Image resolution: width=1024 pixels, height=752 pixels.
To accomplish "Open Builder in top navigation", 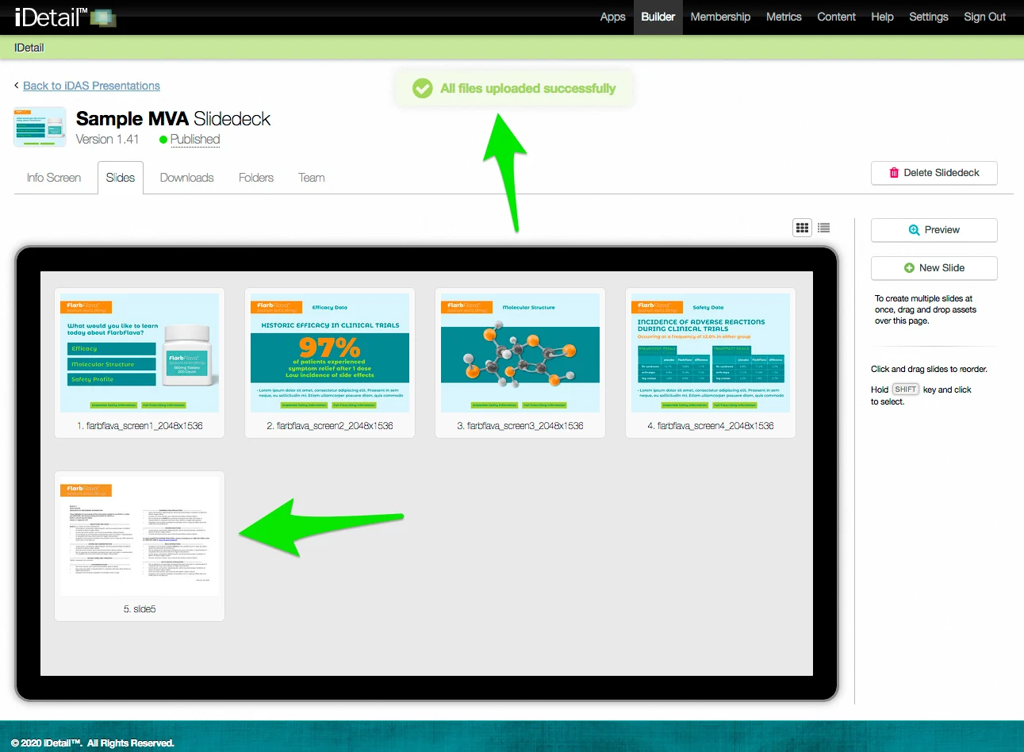I will click(x=658, y=17).
